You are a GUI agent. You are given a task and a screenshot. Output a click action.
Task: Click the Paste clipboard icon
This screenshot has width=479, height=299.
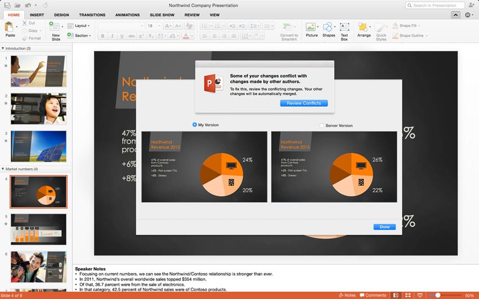tap(10, 27)
